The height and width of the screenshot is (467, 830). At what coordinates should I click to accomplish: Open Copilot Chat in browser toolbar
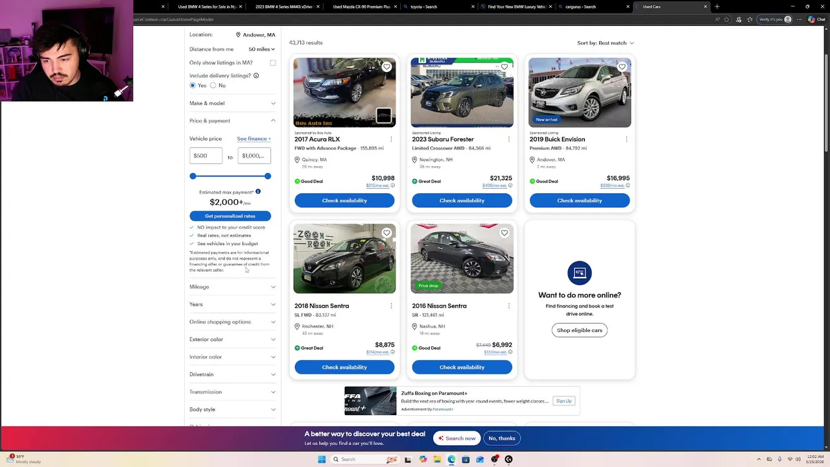click(x=816, y=19)
